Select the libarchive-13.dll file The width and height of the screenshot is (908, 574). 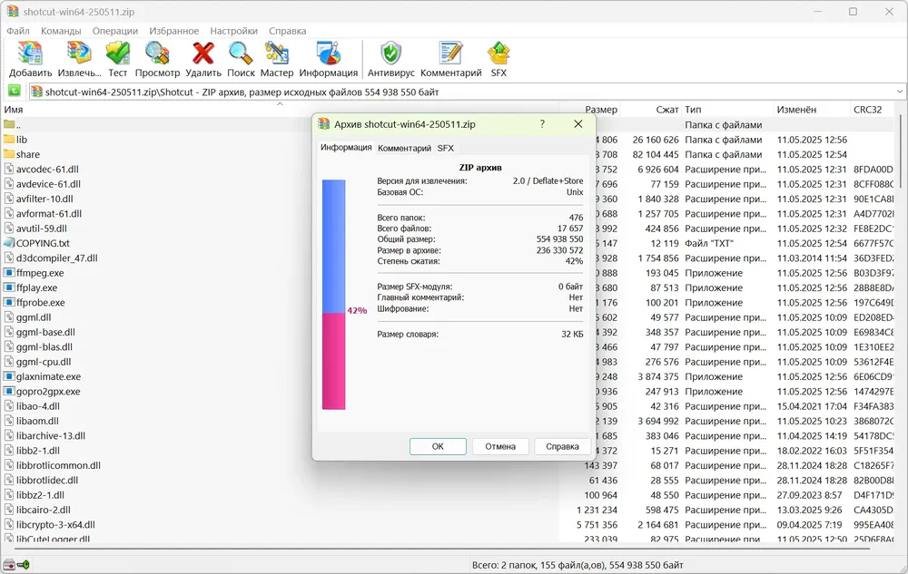50,436
